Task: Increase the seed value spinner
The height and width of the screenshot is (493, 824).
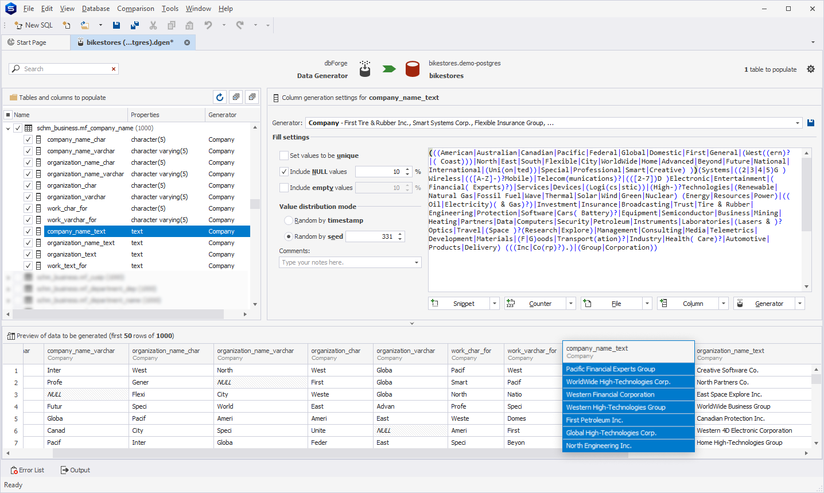Action: [400, 234]
